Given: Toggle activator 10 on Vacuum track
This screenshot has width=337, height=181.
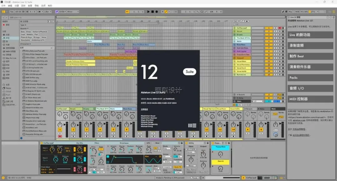Looking at the screenshot, I should (x=269, y=58).
